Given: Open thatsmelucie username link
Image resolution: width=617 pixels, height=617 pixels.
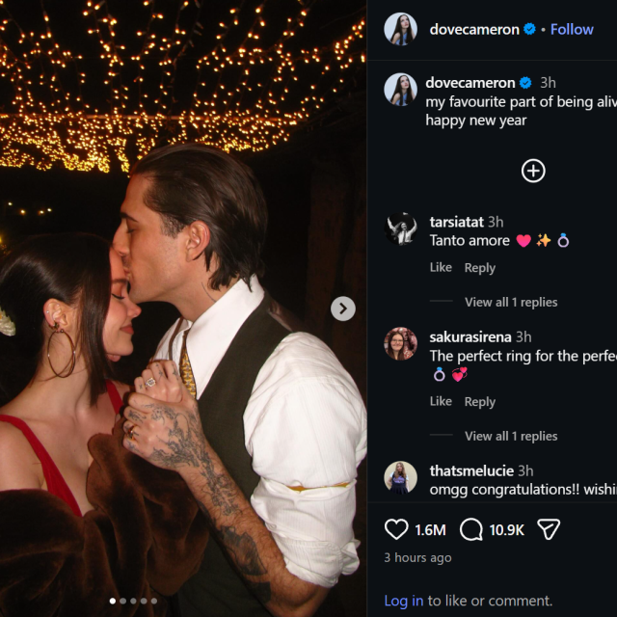Looking at the screenshot, I should point(471,470).
